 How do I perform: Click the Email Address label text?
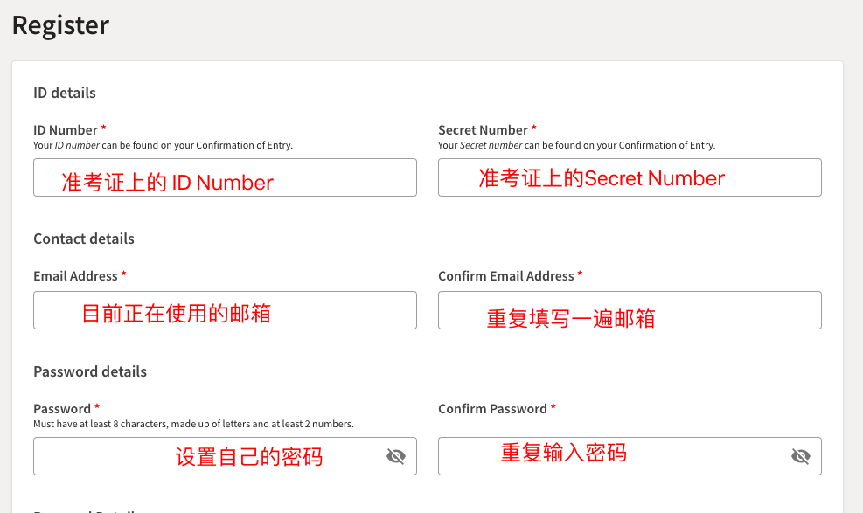[75, 276]
